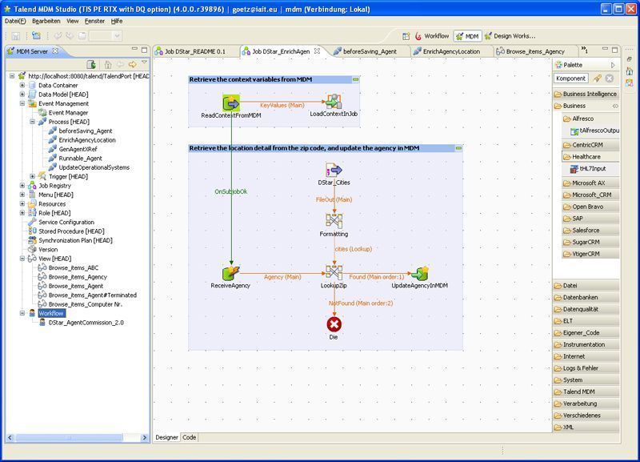
Task: Open the Fenster menu
Action: (x=94, y=21)
